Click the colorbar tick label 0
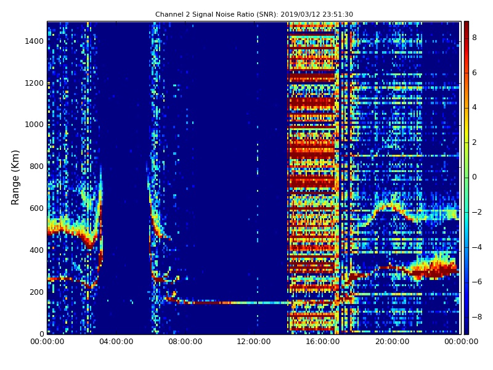Image resolution: width=493 pixels, height=370 pixels. click(x=475, y=177)
